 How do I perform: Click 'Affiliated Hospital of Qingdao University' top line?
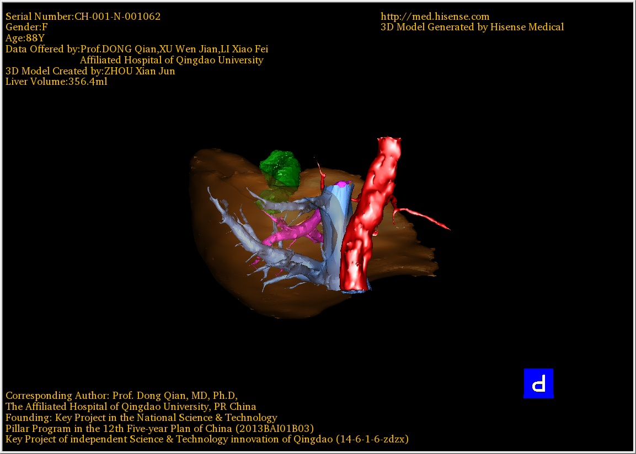click(x=172, y=60)
